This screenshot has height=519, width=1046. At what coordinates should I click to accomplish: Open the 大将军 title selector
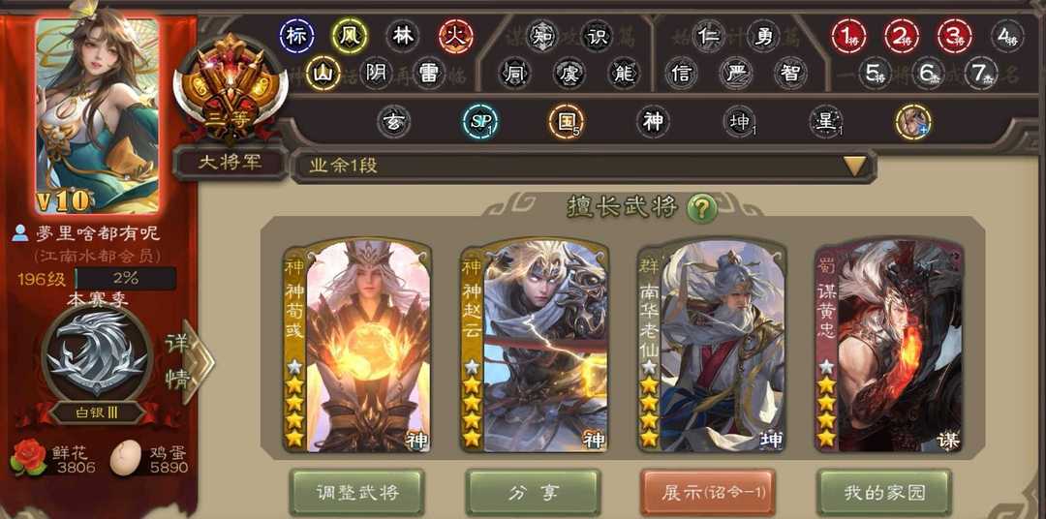(x=231, y=163)
